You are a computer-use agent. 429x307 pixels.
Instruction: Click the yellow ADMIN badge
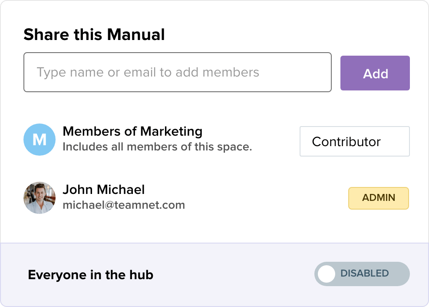point(379,198)
